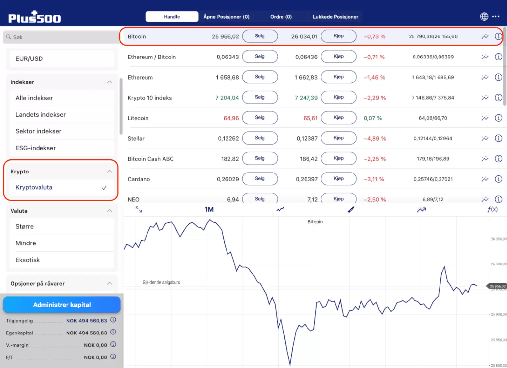
Task: Show info for Litecoin
Action: pos(498,118)
